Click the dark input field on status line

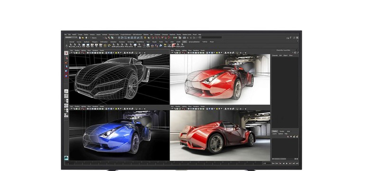(212, 38)
